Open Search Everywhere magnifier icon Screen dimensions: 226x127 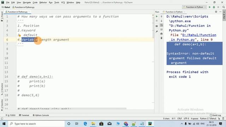pos(224,7)
